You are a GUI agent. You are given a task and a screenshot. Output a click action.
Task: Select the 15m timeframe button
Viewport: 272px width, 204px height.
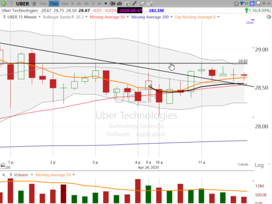[54, 4]
